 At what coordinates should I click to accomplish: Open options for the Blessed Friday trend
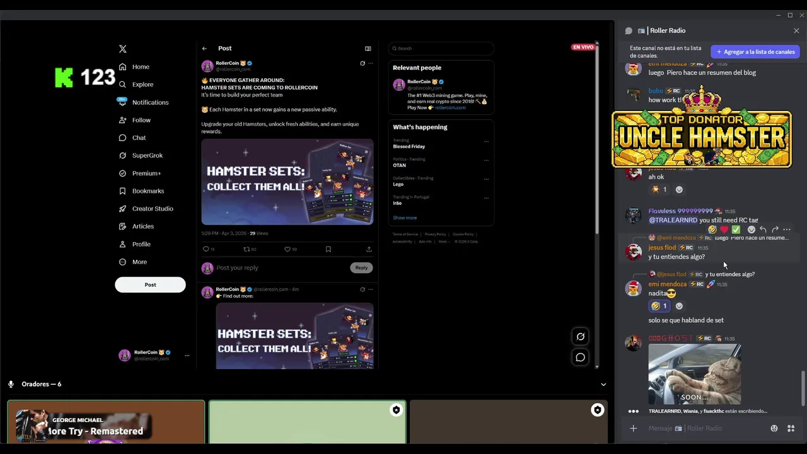point(486,141)
